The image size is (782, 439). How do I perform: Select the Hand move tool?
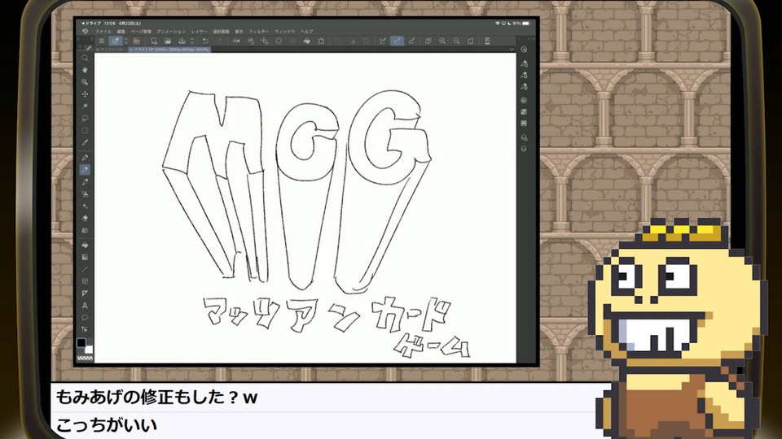[x=85, y=70]
